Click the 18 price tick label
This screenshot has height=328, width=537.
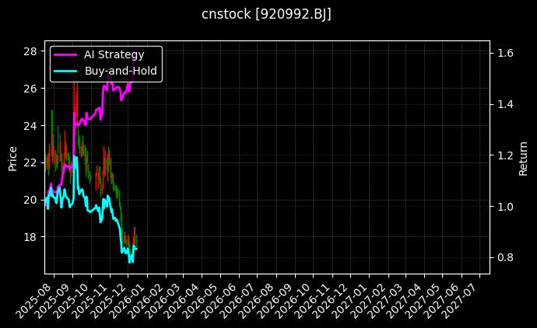click(31, 237)
